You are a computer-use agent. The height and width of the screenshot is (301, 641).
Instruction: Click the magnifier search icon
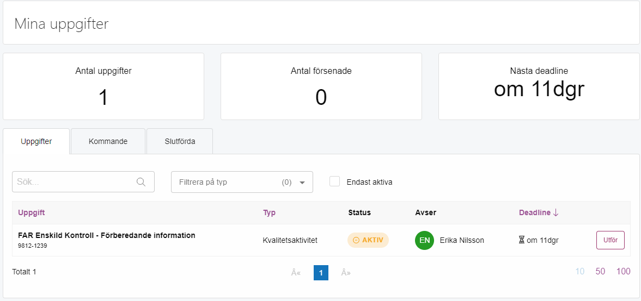coord(141,182)
